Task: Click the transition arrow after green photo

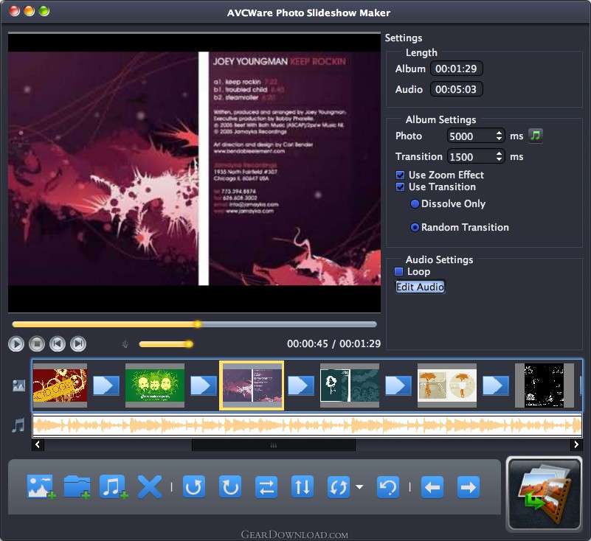Action: [x=204, y=385]
